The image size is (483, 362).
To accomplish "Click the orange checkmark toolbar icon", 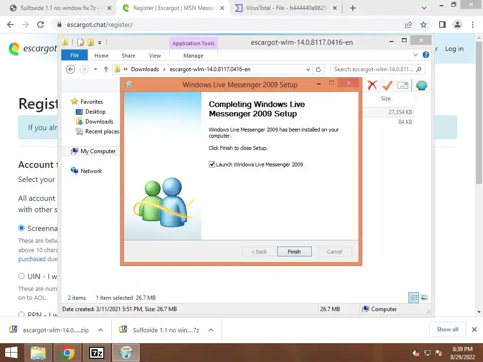I will (x=388, y=85).
